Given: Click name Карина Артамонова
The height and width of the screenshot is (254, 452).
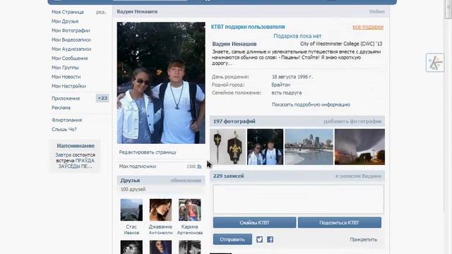Looking at the screenshot, I should (x=190, y=229).
